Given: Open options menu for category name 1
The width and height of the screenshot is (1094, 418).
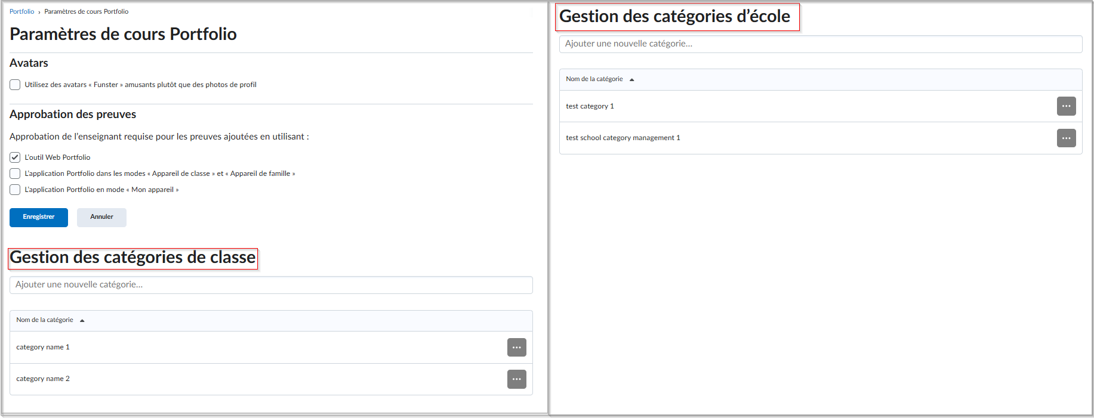Looking at the screenshot, I should pyautogui.click(x=516, y=347).
